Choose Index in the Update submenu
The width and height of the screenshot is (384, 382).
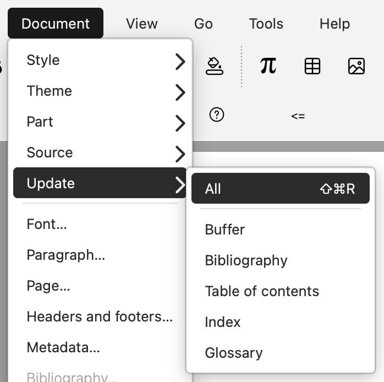[223, 322]
